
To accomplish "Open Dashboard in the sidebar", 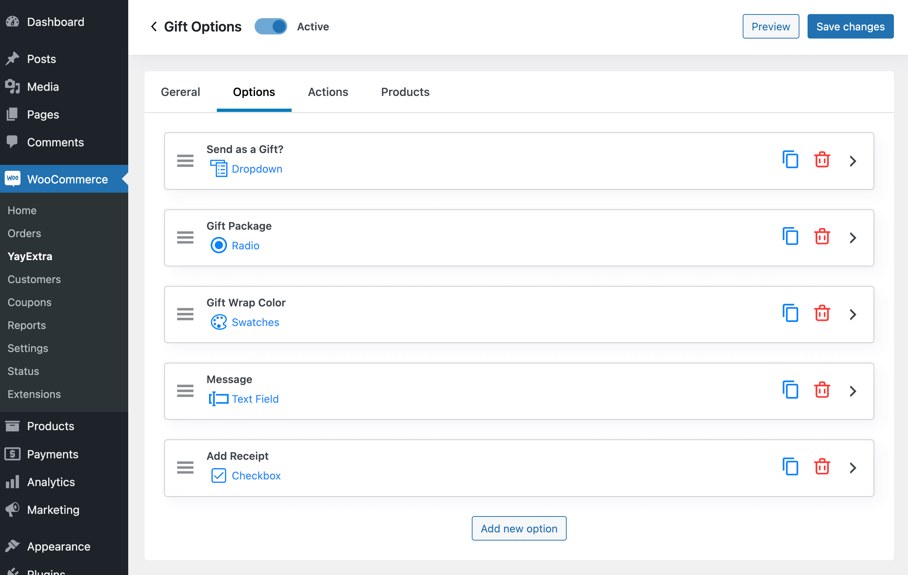I will pyautogui.click(x=64, y=22).
